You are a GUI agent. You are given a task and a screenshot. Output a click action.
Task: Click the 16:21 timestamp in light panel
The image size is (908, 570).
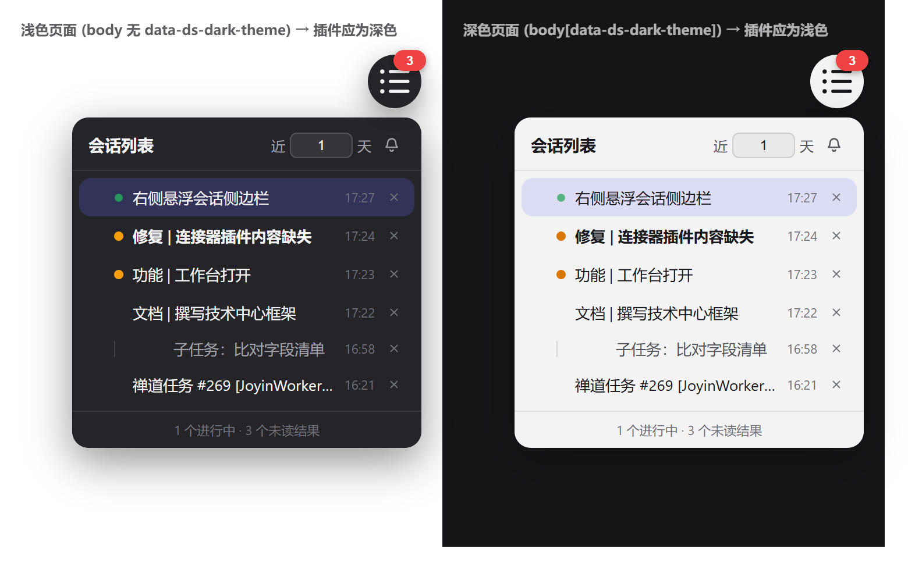[x=802, y=385]
